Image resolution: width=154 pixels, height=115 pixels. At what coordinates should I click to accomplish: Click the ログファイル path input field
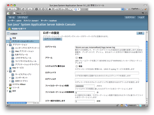click(107, 47)
